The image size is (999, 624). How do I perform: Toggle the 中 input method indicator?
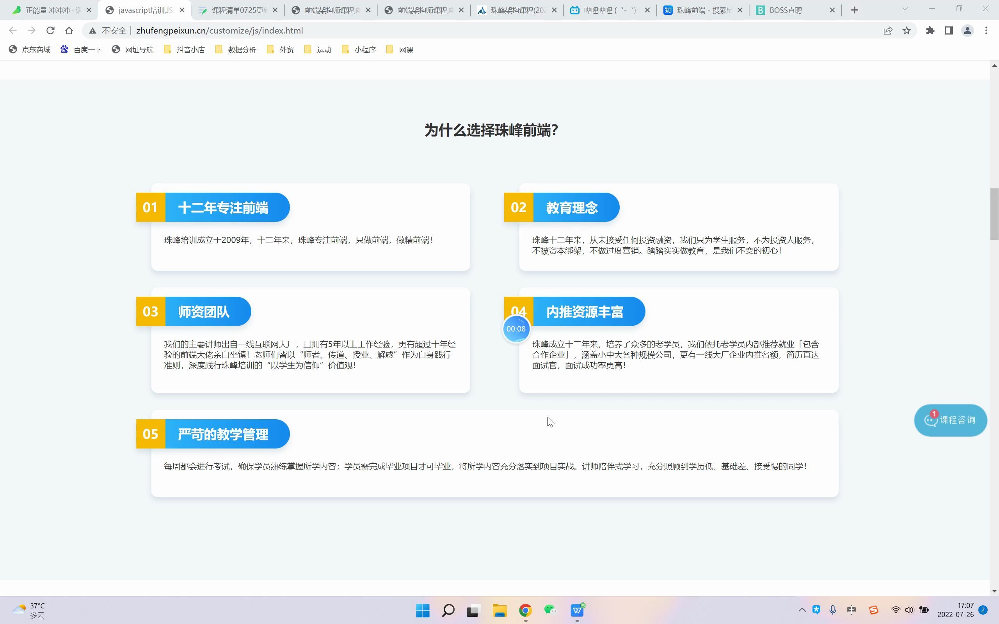coord(851,610)
